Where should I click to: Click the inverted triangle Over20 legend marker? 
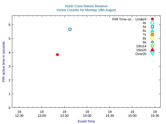152,54
